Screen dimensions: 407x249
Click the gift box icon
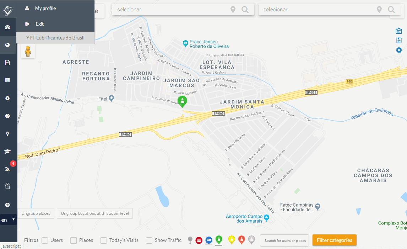[x=7, y=186]
